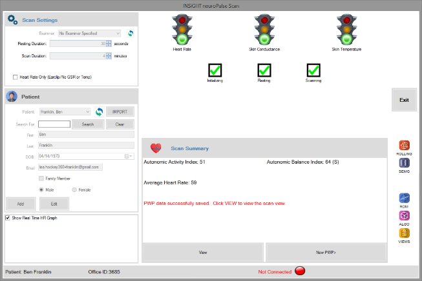Open the Examiner dropdown
The height and width of the screenshot is (281, 422).
pos(89,34)
